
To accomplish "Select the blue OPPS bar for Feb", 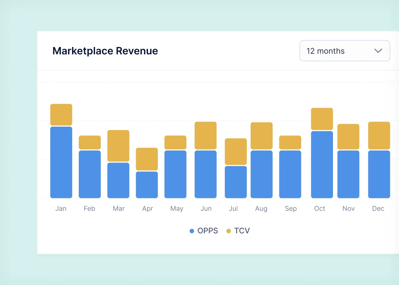I will click(x=89, y=174).
